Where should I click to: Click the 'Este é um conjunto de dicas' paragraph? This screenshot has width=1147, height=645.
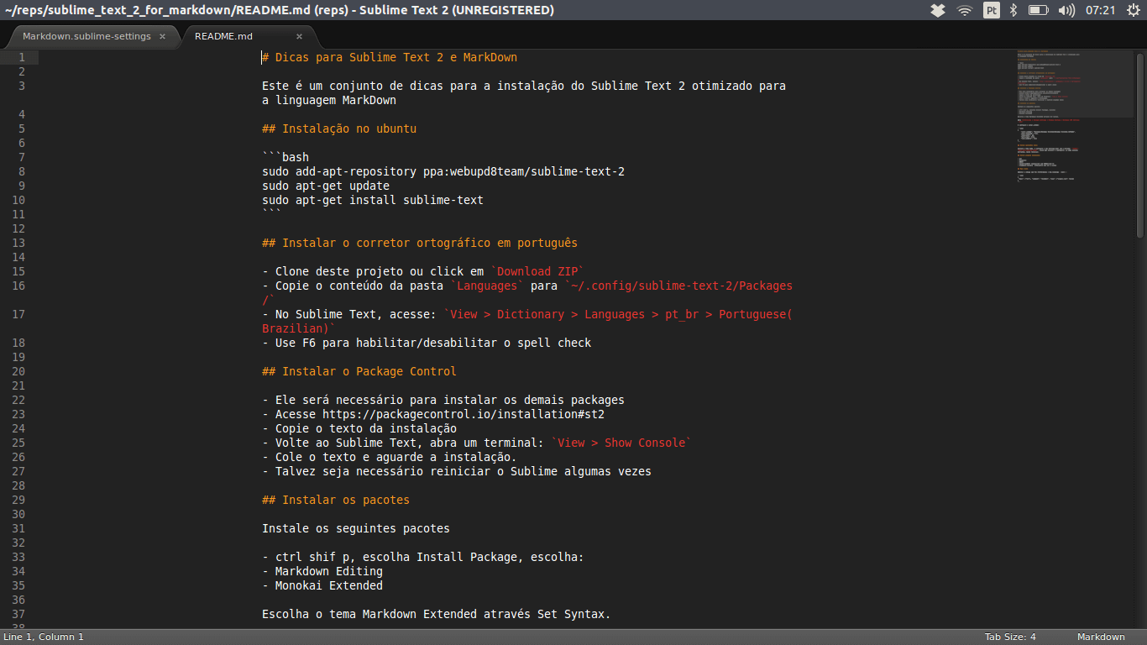click(x=524, y=92)
